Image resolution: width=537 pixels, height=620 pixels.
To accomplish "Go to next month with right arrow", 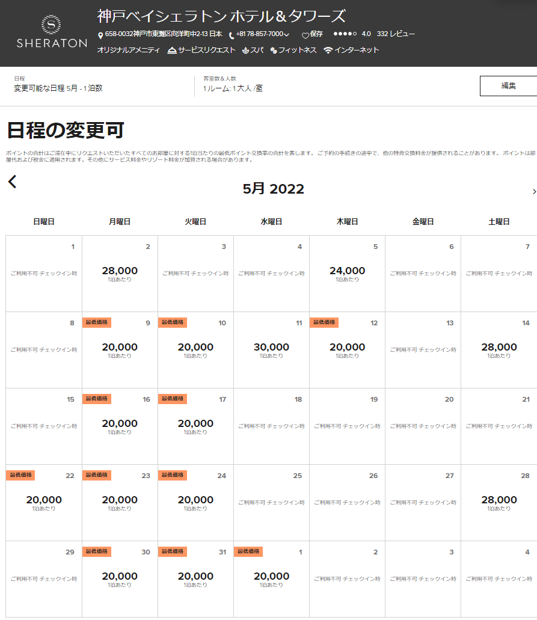I will pos(534,191).
